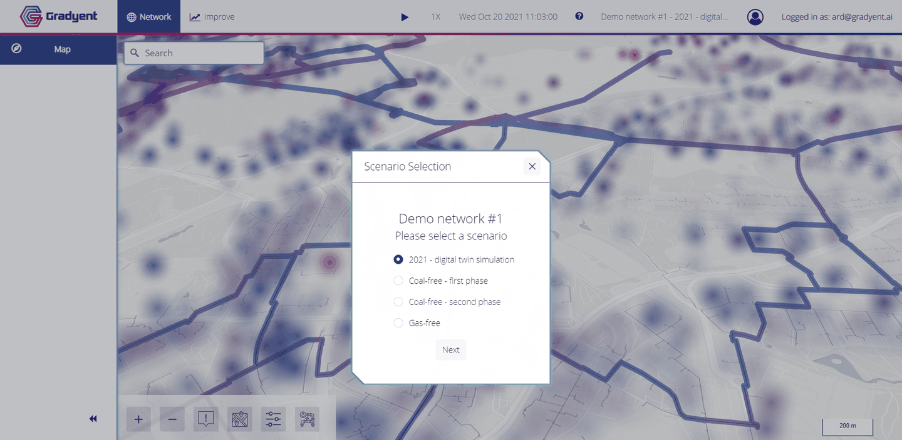
Task: Collapse the sidebar with double-arrow icon
Action: click(93, 419)
